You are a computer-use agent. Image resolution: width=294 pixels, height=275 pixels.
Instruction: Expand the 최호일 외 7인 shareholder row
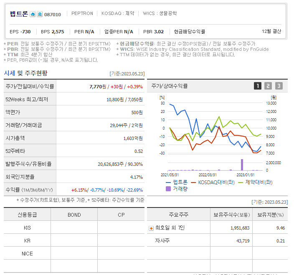point(151,228)
